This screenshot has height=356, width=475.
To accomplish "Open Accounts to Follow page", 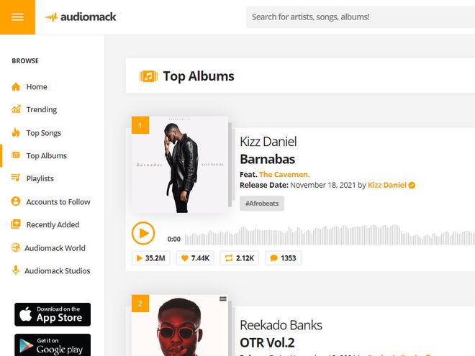I will tap(58, 202).
